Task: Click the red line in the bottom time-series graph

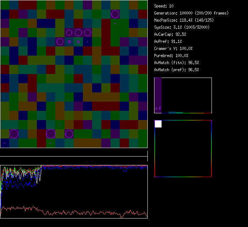Action: [71, 212]
